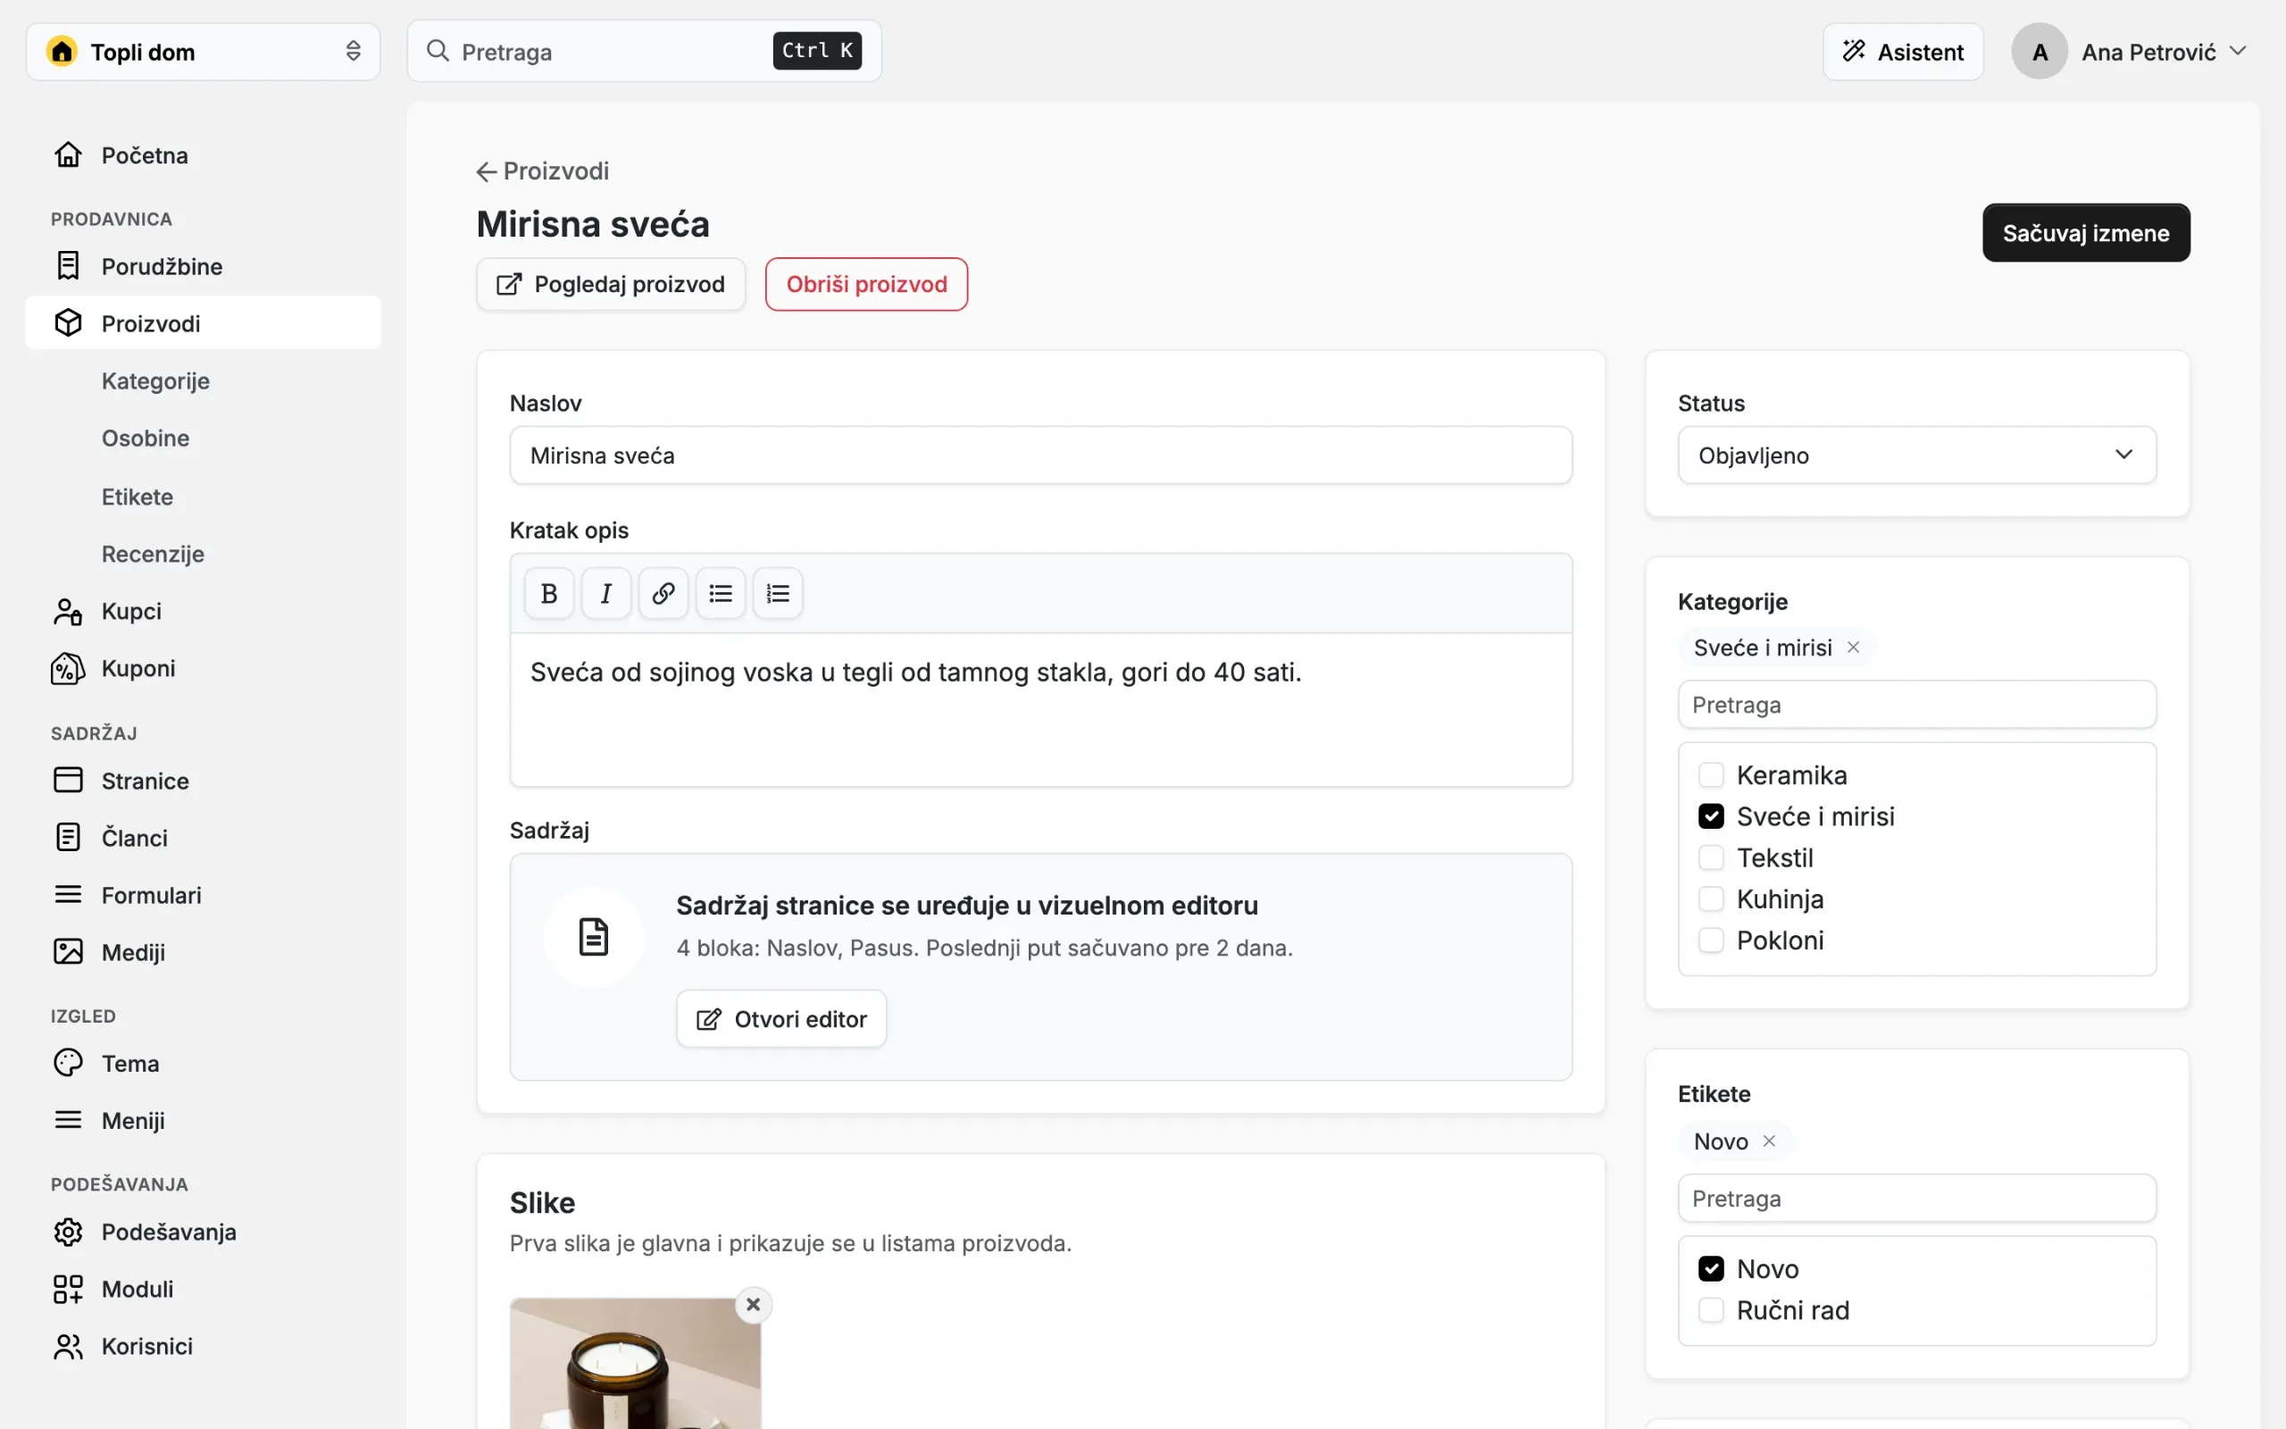Screen dimensions: 2286x1429
Task: Click Obriši proizvod button
Action: [866, 285]
